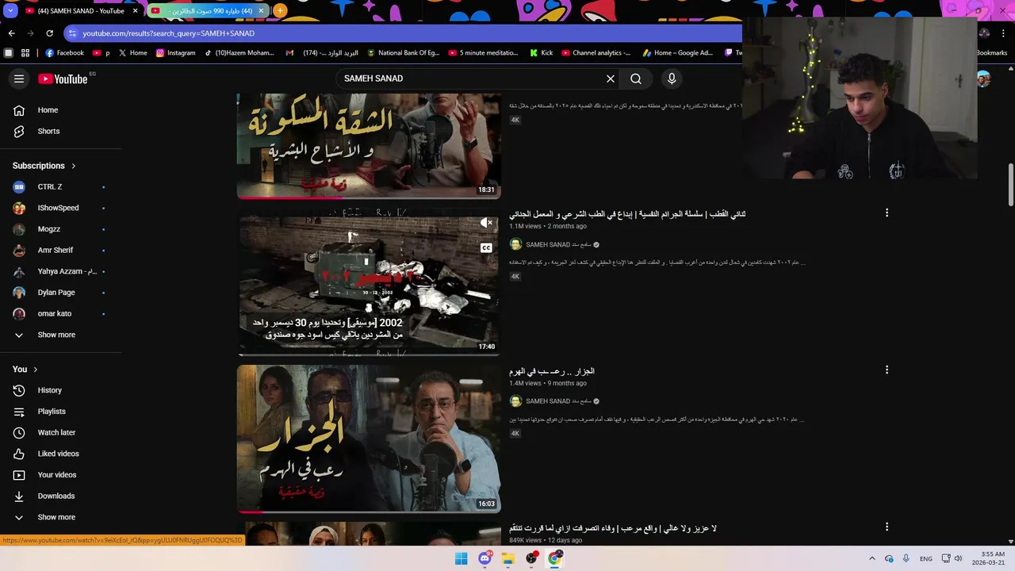Open the Windows Start menu
The width and height of the screenshot is (1015, 571).
pyautogui.click(x=461, y=559)
